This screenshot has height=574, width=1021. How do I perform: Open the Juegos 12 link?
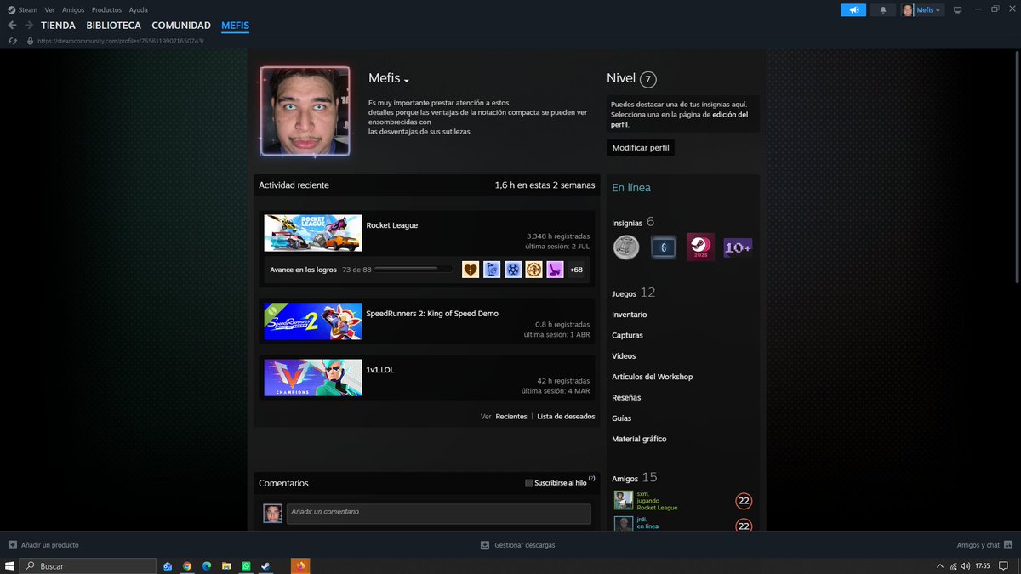633,293
